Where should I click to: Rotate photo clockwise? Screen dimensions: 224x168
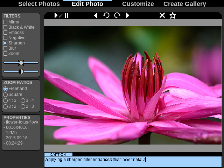(117, 15)
